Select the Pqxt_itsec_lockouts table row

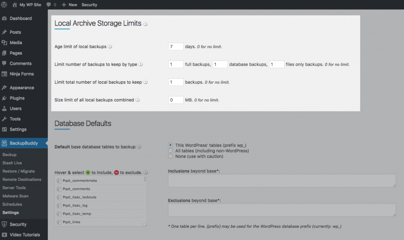pyautogui.click(x=99, y=197)
